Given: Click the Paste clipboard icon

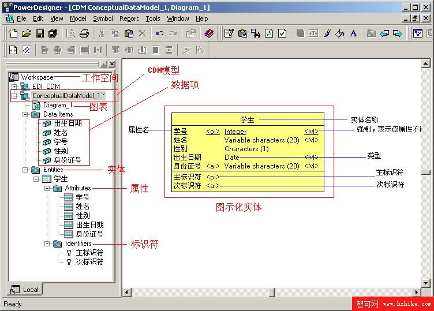Looking at the screenshot, I should [x=129, y=33].
